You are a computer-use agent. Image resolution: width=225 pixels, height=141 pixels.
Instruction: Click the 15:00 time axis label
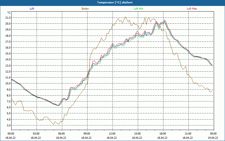138,134
